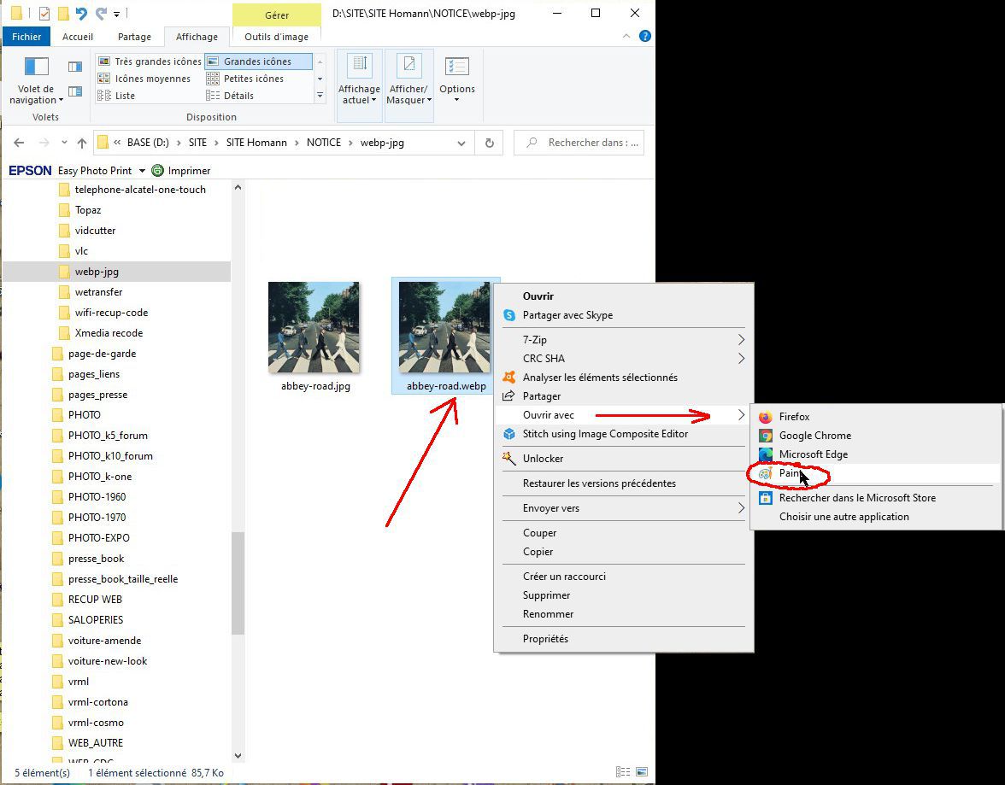
Task: Click the EPSON Imprimer printer icon
Action: (x=157, y=171)
